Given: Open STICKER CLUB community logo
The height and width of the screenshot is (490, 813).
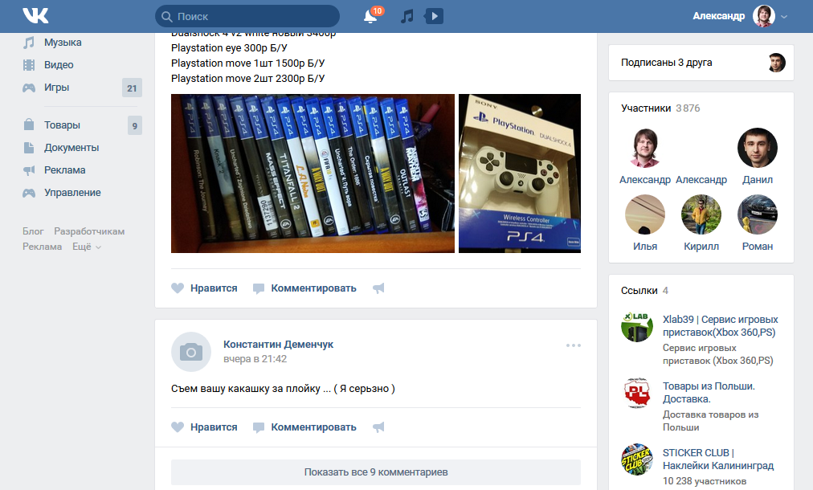Looking at the screenshot, I should [637, 459].
